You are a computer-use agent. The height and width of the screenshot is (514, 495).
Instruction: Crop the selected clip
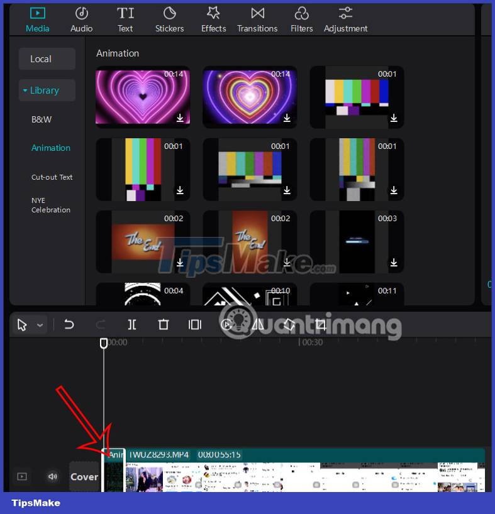pyautogui.click(x=321, y=324)
